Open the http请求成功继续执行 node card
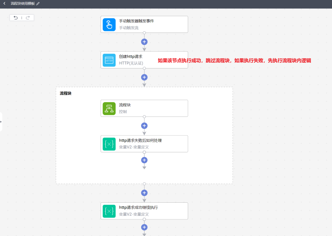332x236 pixels. 144,211
